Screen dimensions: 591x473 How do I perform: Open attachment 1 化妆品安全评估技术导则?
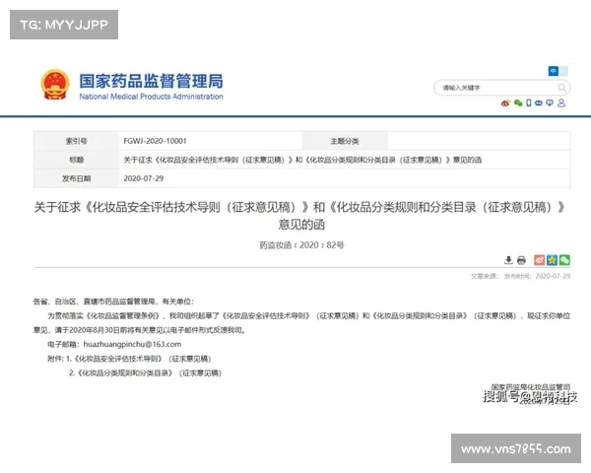(x=138, y=359)
